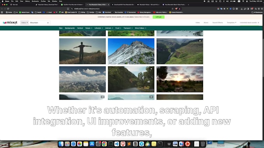Open Sublime Text from the dock
The image size is (264, 148).
pos(129,144)
